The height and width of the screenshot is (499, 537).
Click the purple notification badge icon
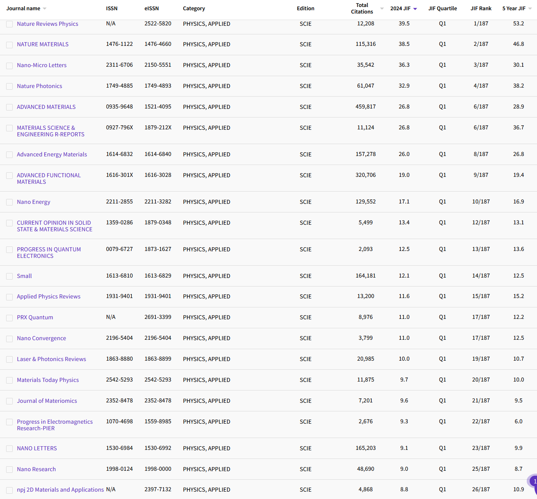[533, 482]
